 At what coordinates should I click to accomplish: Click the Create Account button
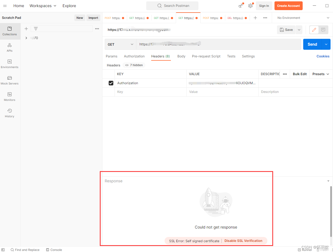(x=288, y=6)
